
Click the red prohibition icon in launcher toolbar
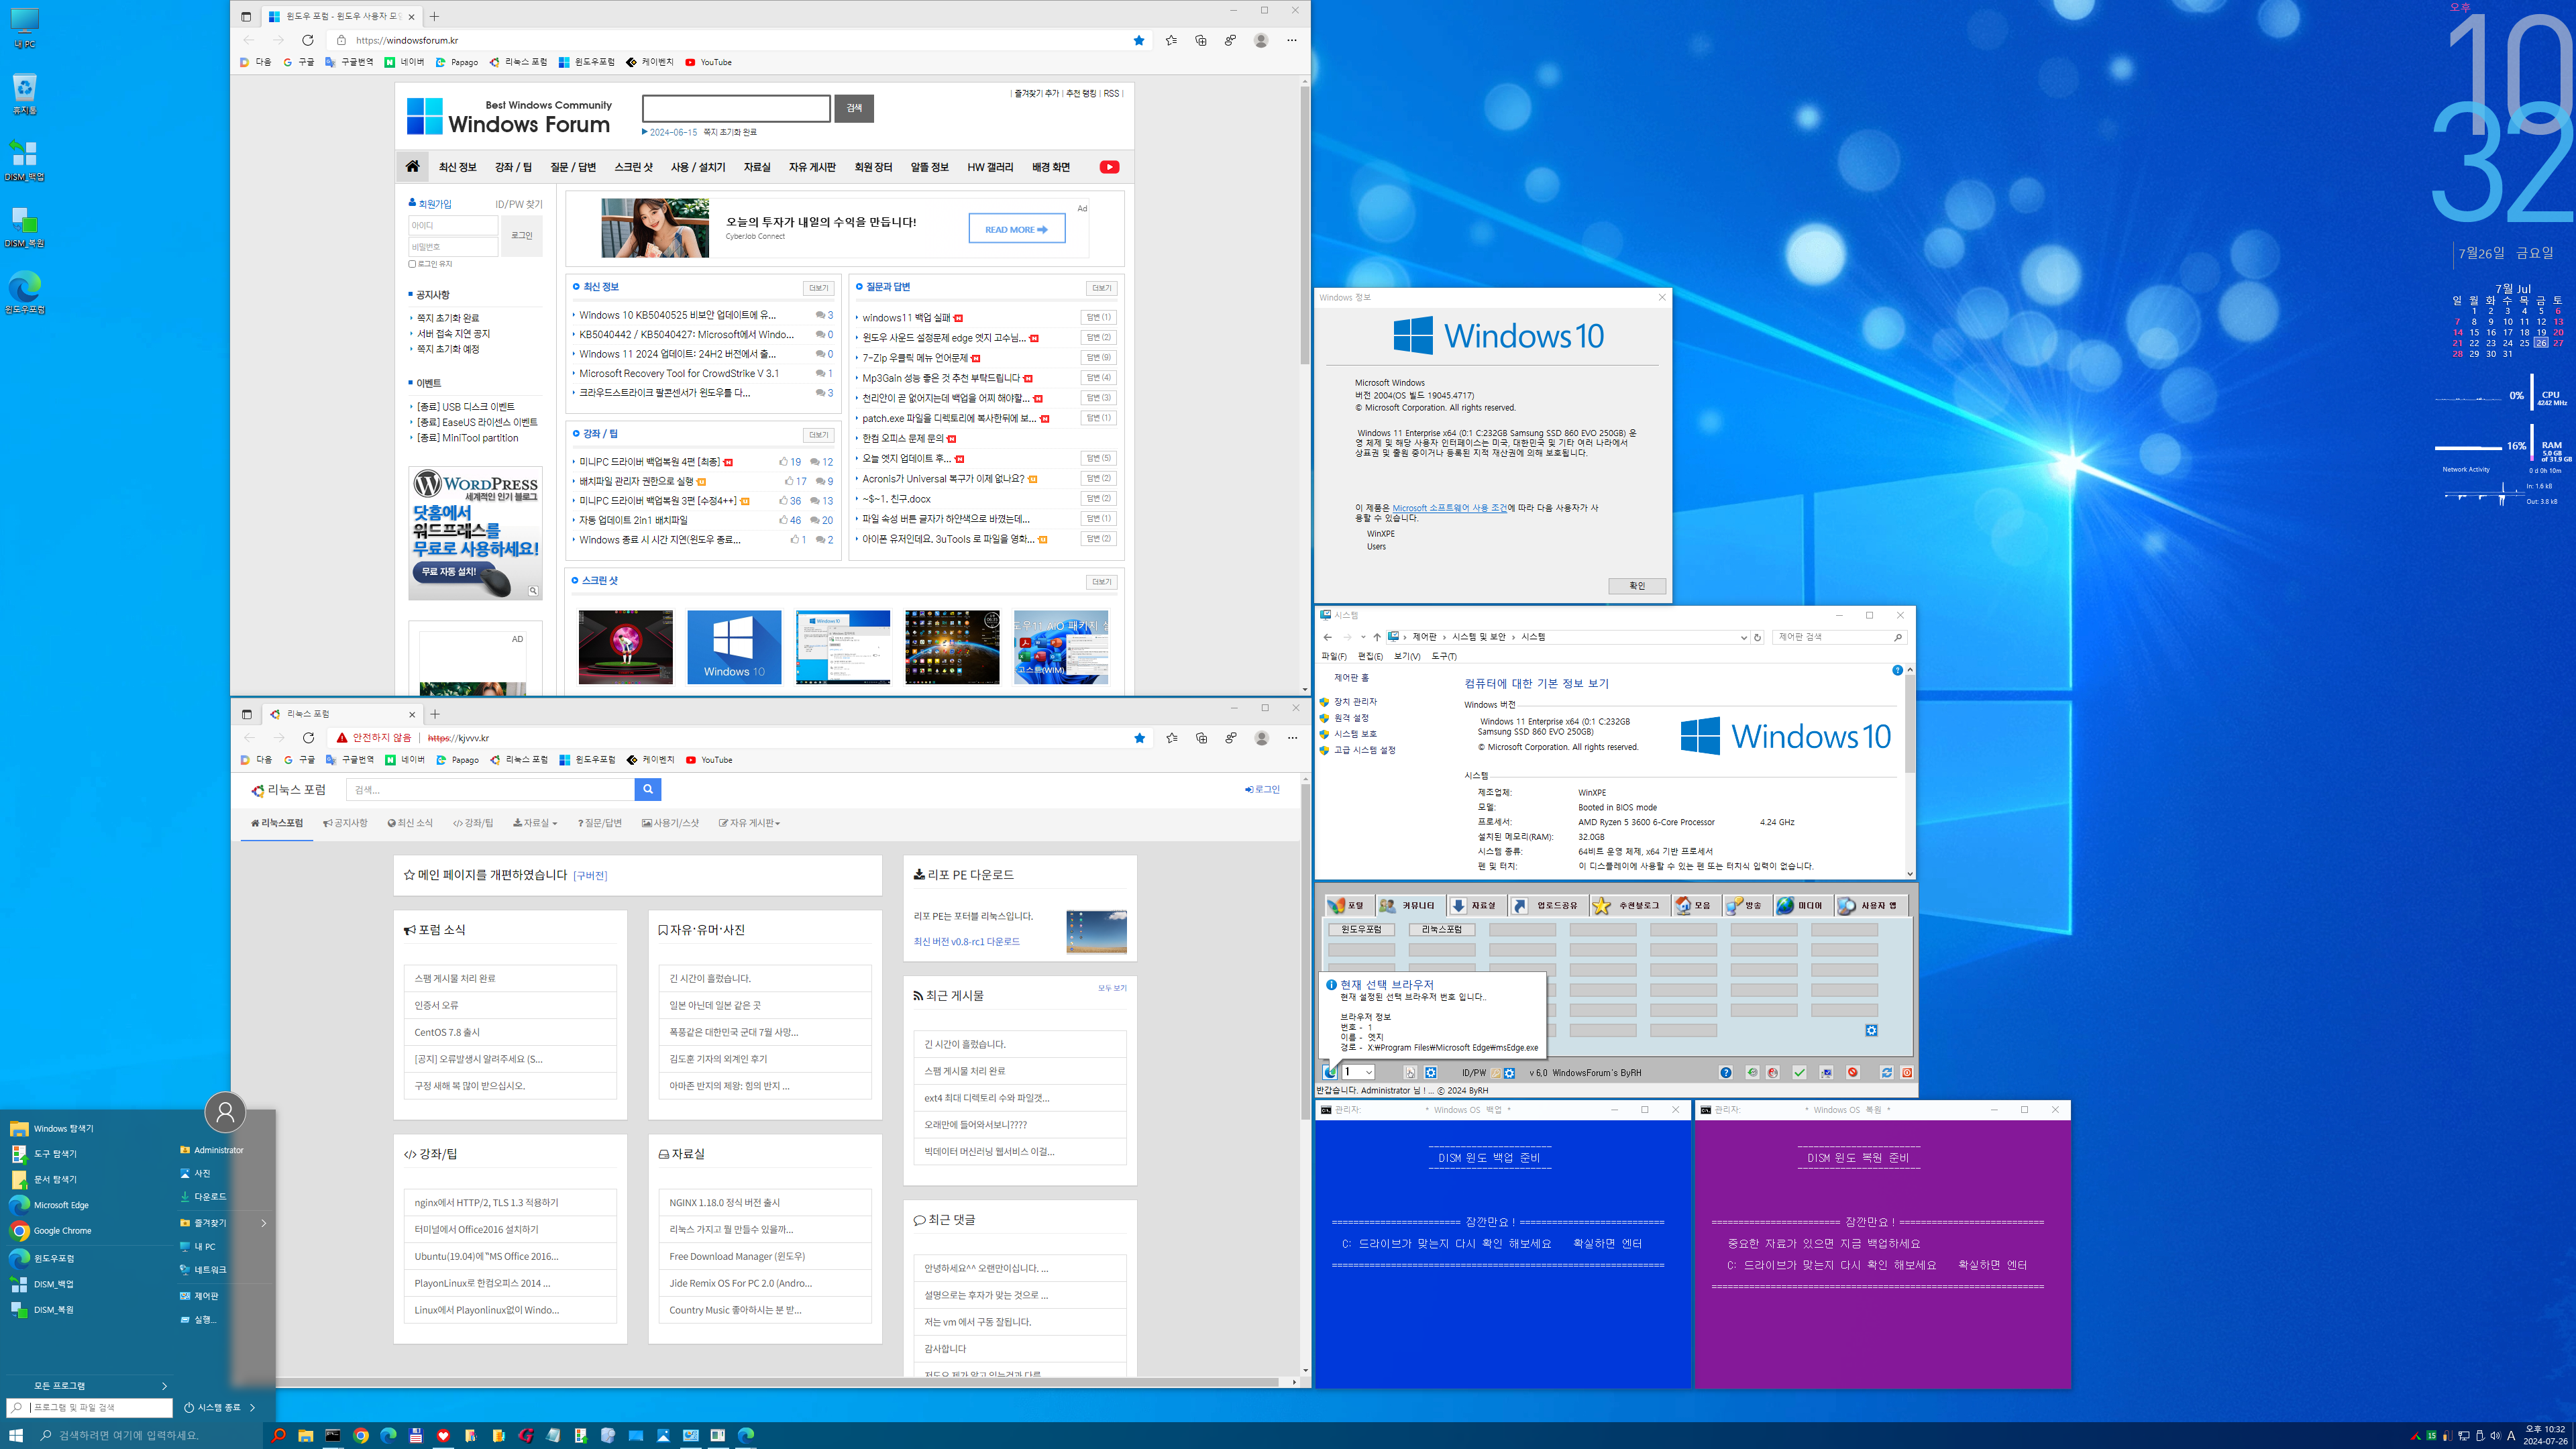(1853, 1072)
